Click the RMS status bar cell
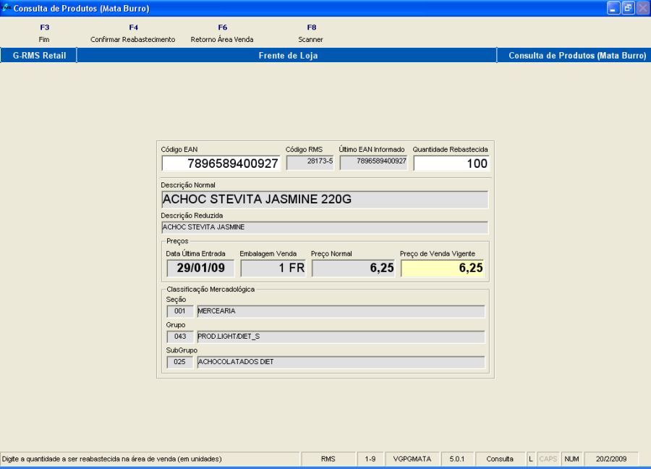 tap(328, 459)
